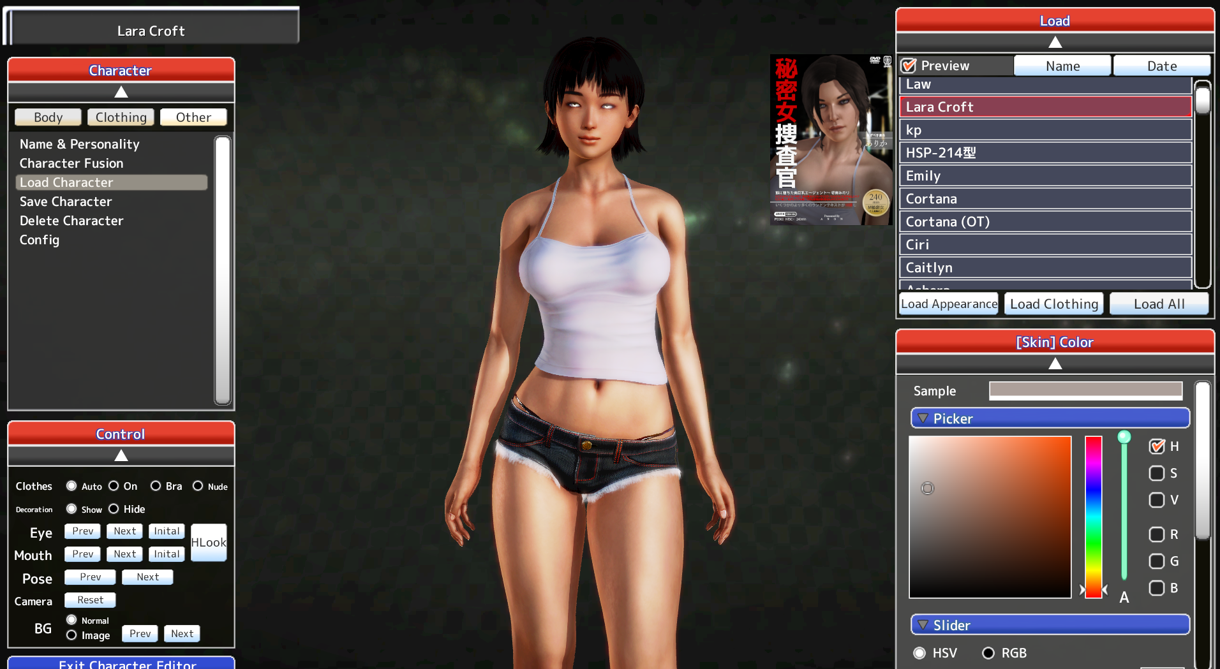Select HSP-214型 in character list
1220x669 pixels.
(x=1046, y=153)
